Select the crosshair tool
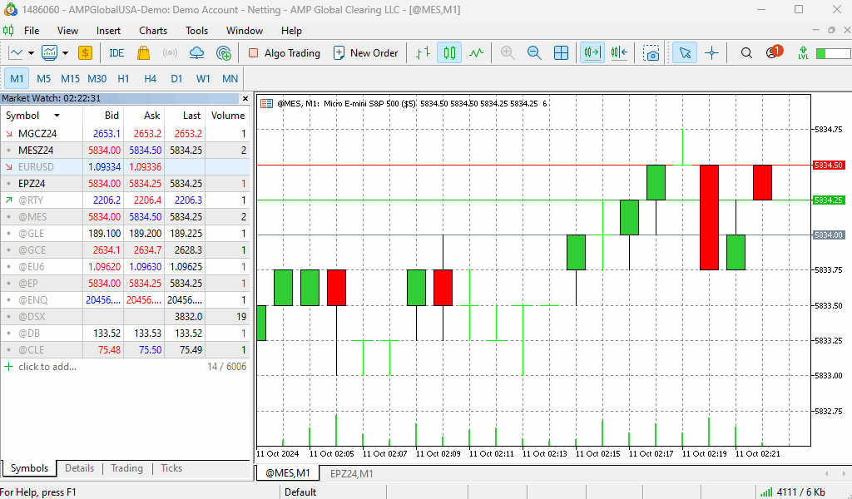Image resolution: width=852 pixels, height=499 pixels. click(711, 53)
